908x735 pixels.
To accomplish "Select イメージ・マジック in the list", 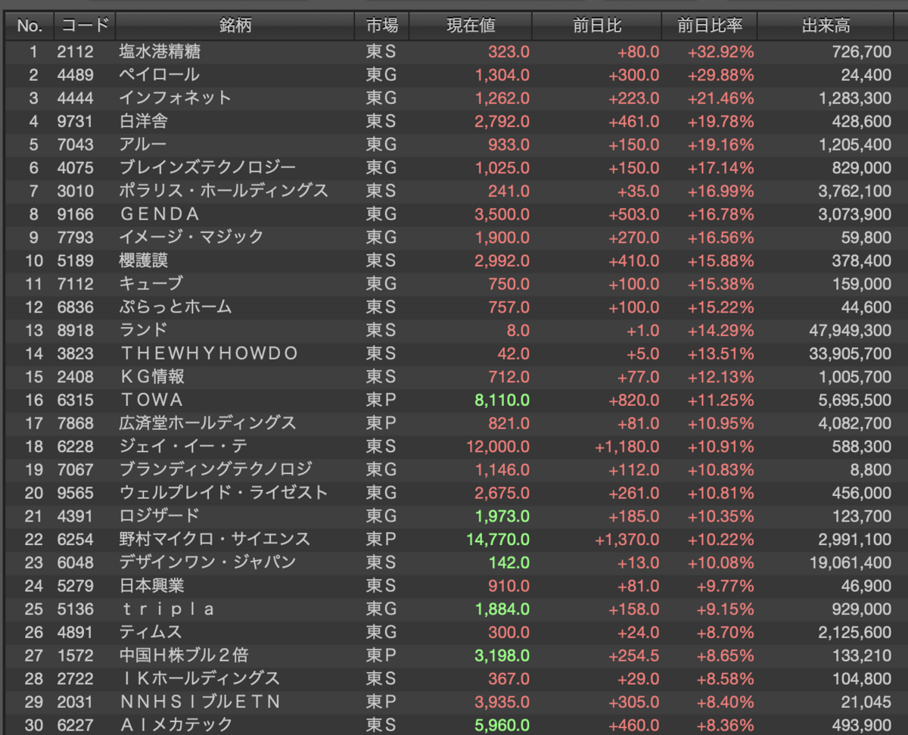I will coord(191,237).
